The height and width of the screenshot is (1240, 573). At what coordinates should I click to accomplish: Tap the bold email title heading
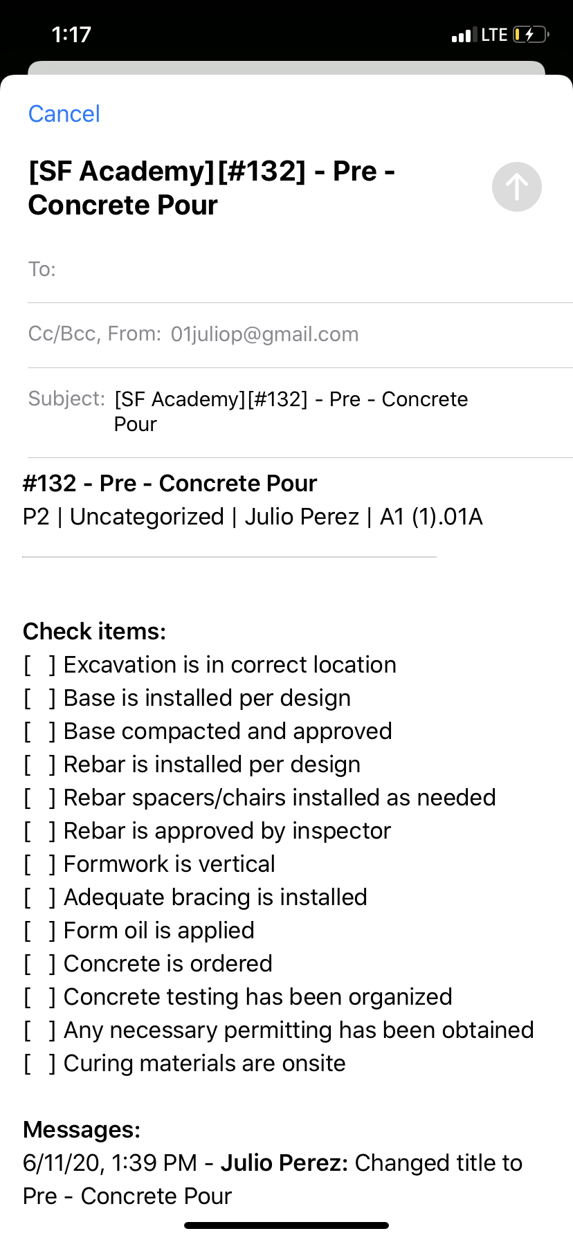tap(212, 188)
